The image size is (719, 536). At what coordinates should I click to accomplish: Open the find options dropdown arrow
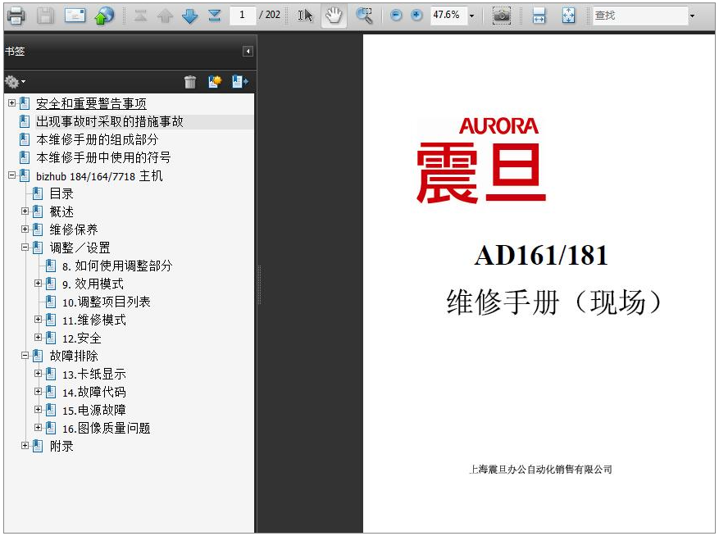point(692,16)
